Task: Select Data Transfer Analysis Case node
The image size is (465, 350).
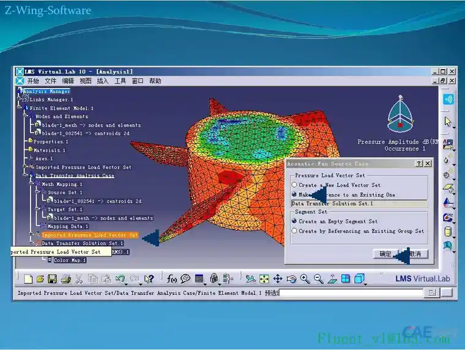Action: click(x=75, y=176)
